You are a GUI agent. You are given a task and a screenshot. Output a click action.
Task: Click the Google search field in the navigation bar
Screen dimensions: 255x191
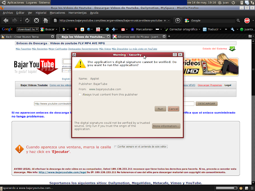[213, 21]
